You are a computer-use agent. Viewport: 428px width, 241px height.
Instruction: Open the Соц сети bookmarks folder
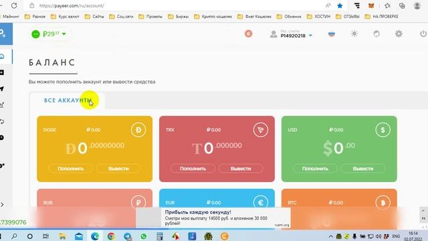(x=121, y=16)
